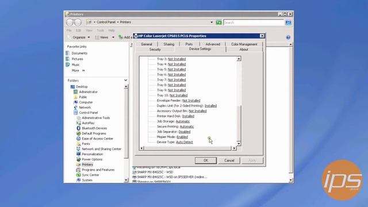Change Job Separator Disabled value
368x207 pixels.
(184, 132)
